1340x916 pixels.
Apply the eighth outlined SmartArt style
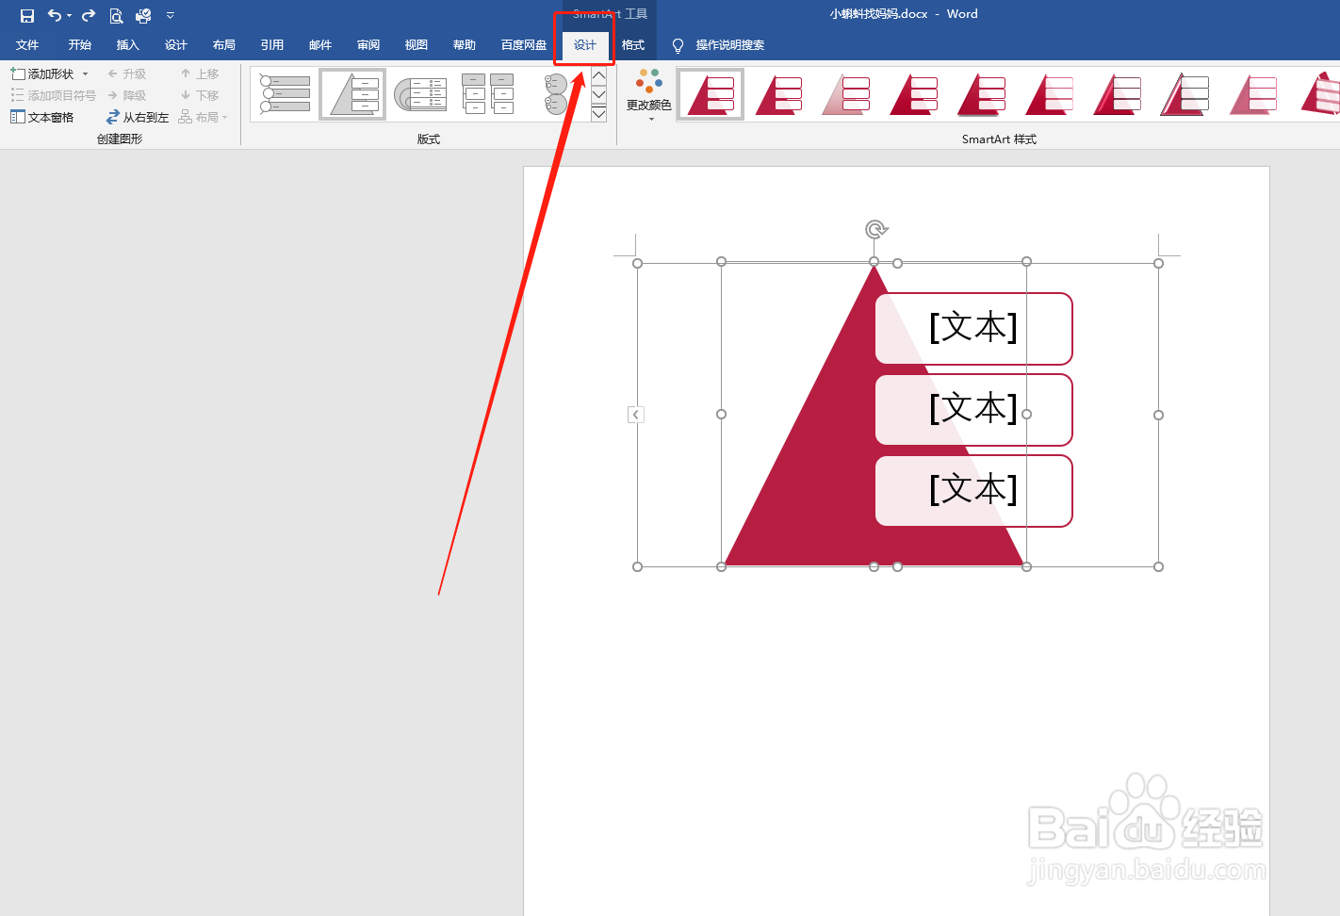coord(1185,94)
